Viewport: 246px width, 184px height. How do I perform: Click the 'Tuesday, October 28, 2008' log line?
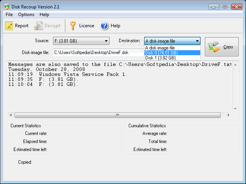[47, 69]
